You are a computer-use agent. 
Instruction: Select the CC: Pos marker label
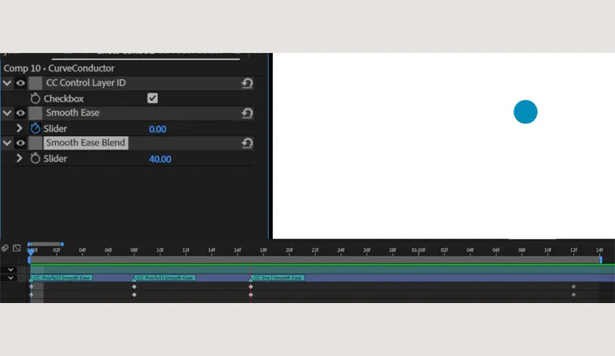(262, 277)
